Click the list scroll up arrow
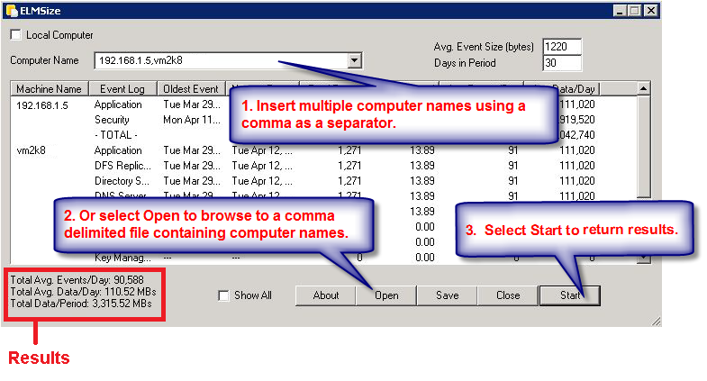 pyautogui.click(x=643, y=89)
